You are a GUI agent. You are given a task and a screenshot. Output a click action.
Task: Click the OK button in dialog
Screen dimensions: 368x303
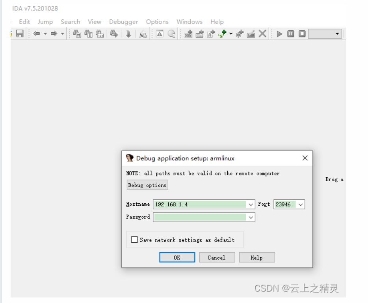pyautogui.click(x=177, y=257)
